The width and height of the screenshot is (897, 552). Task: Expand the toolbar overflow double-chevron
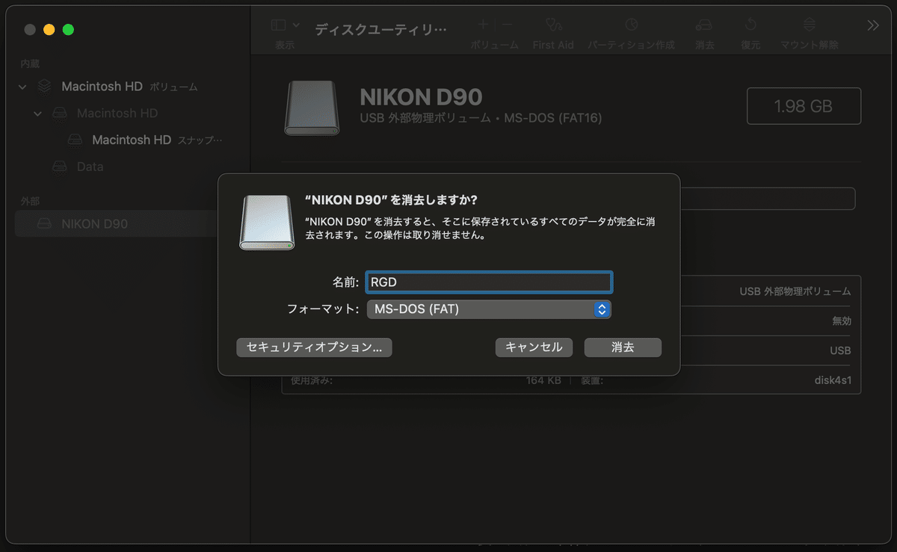(873, 25)
